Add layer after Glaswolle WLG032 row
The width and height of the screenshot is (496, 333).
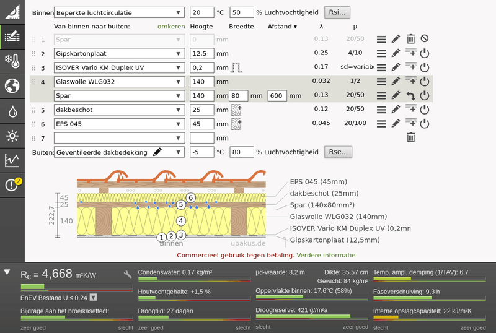(410, 80)
